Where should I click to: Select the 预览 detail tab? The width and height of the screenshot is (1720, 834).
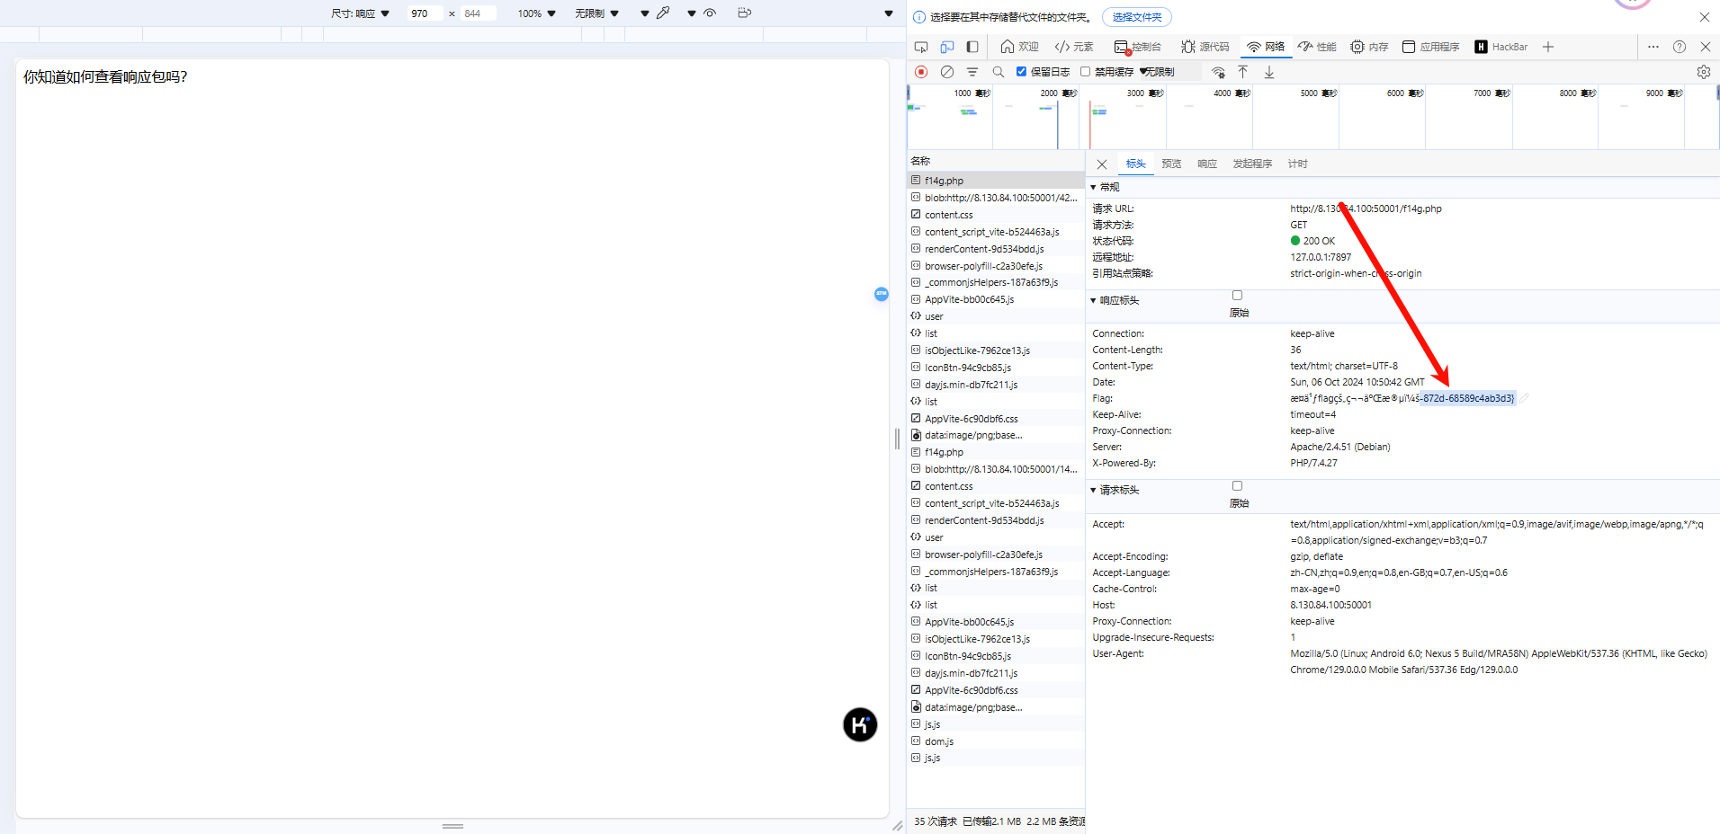(x=1171, y=164)
